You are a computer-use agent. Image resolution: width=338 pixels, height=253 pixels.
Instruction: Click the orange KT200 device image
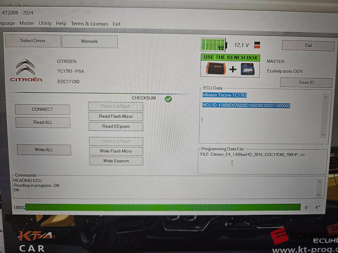[216, 68]
